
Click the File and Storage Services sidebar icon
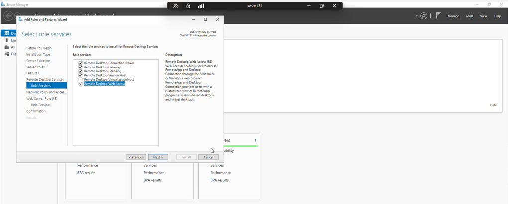click(7, 54)
